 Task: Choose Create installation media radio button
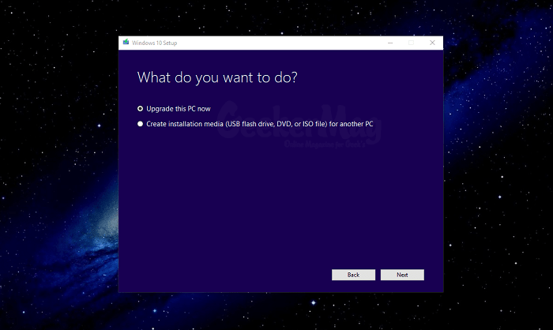140,124
